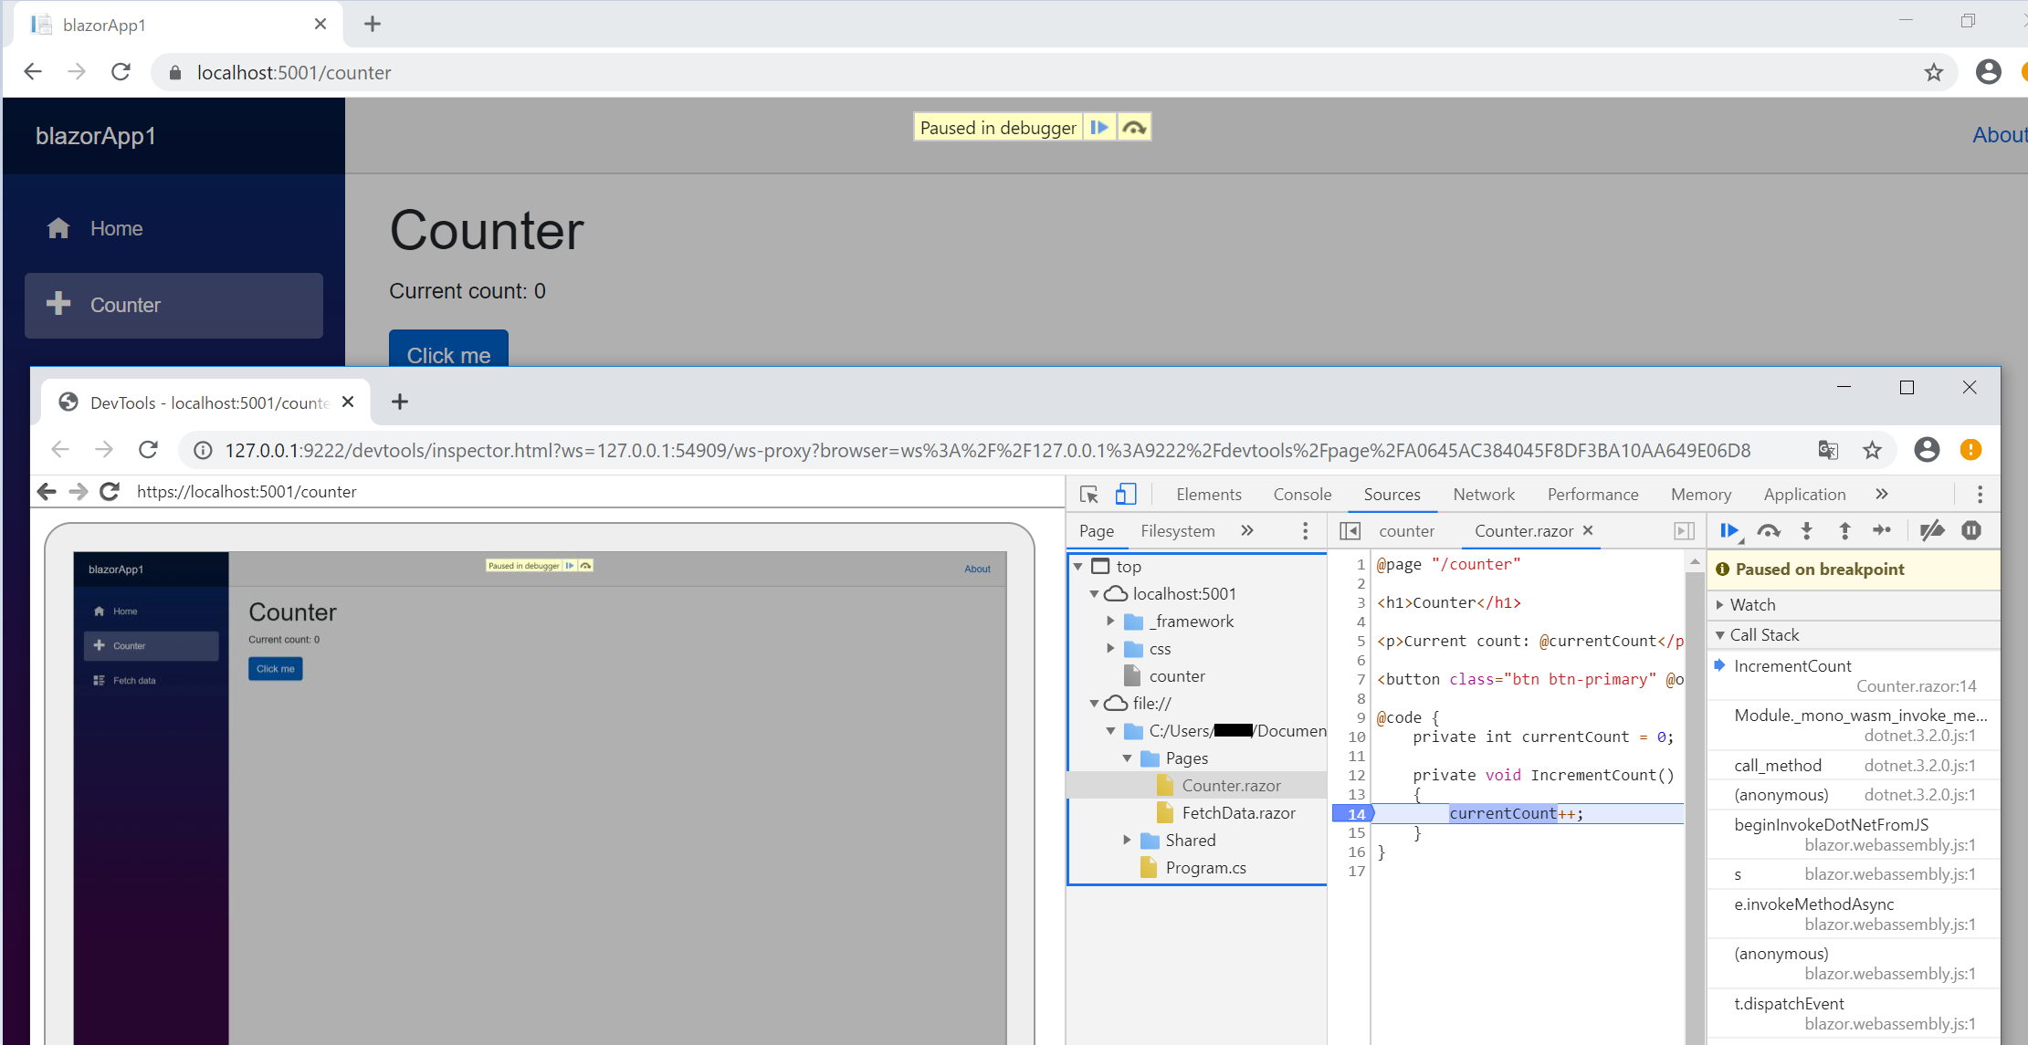Image resolution: width=2028 pixels, height=1045 pixels.
Task: Click the Step into next function icon
Action: coord(1806,530)
